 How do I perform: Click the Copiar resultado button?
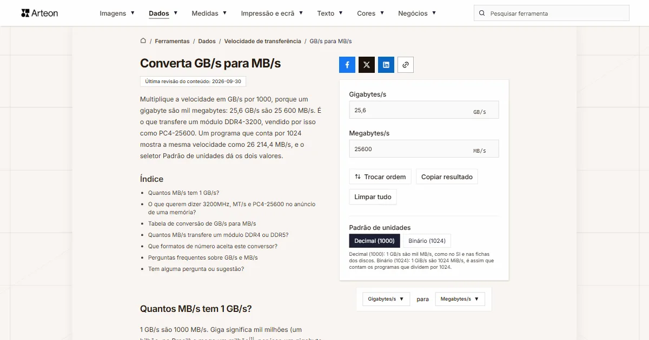tap(447, 176)
